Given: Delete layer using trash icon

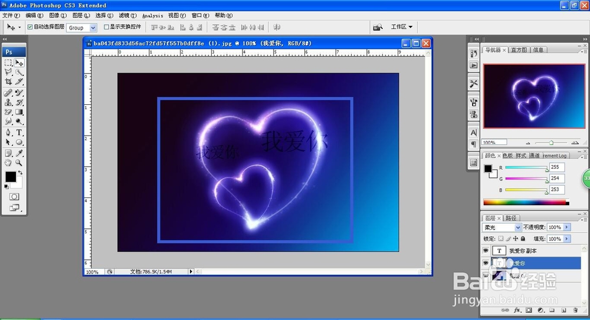Looking at the screenshot, I should [575, 310].
